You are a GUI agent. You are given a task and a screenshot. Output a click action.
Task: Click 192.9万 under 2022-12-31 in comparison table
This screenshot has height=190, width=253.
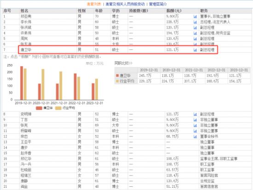[213, 76]
